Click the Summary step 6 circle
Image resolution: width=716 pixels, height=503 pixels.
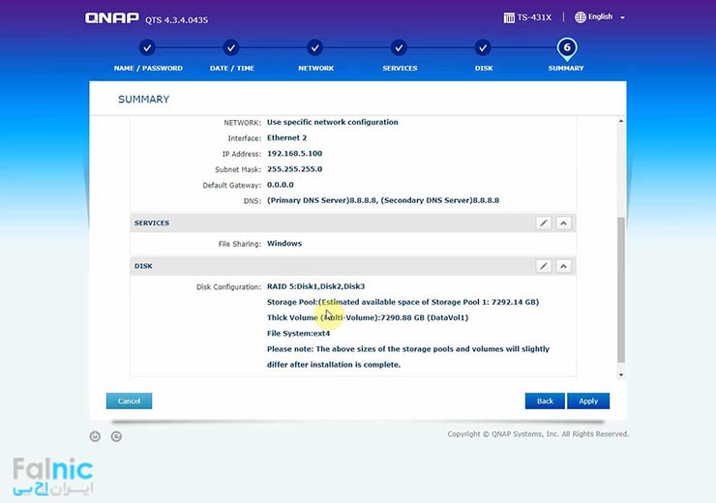[x=566, y=47]
